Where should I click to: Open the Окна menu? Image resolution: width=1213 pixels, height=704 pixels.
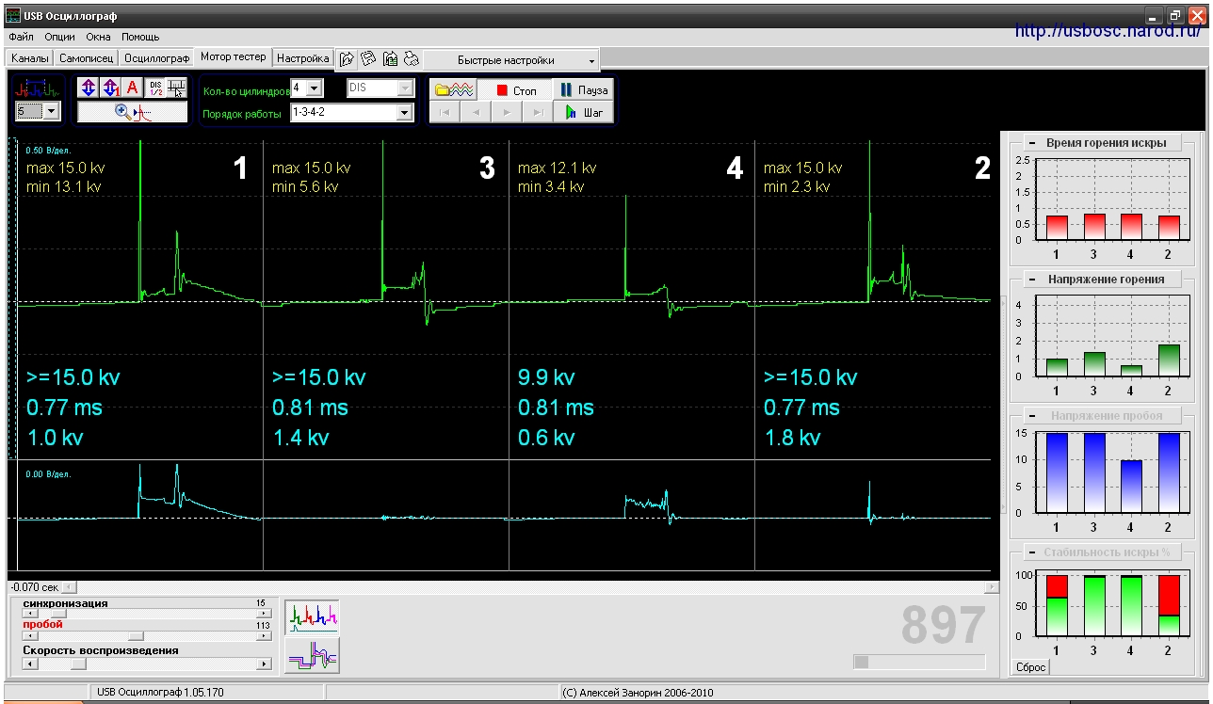coord(98,37)
